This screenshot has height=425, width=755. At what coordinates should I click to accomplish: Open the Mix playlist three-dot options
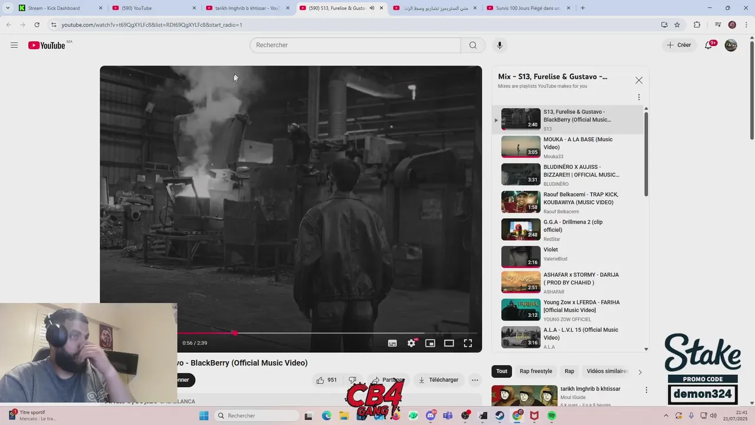[639, 97]
